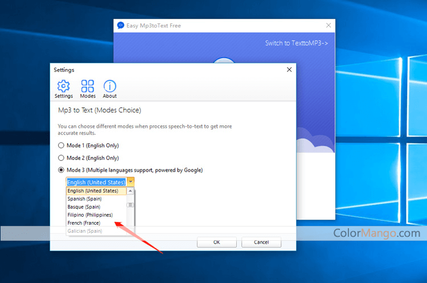
Task: Close the Settings dialog
Action: [289, 70]
